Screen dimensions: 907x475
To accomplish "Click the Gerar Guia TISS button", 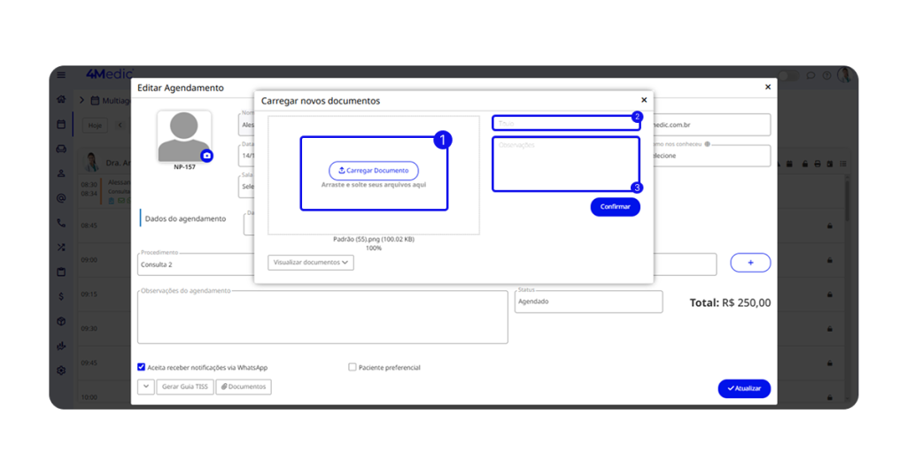I will point(185,387).
